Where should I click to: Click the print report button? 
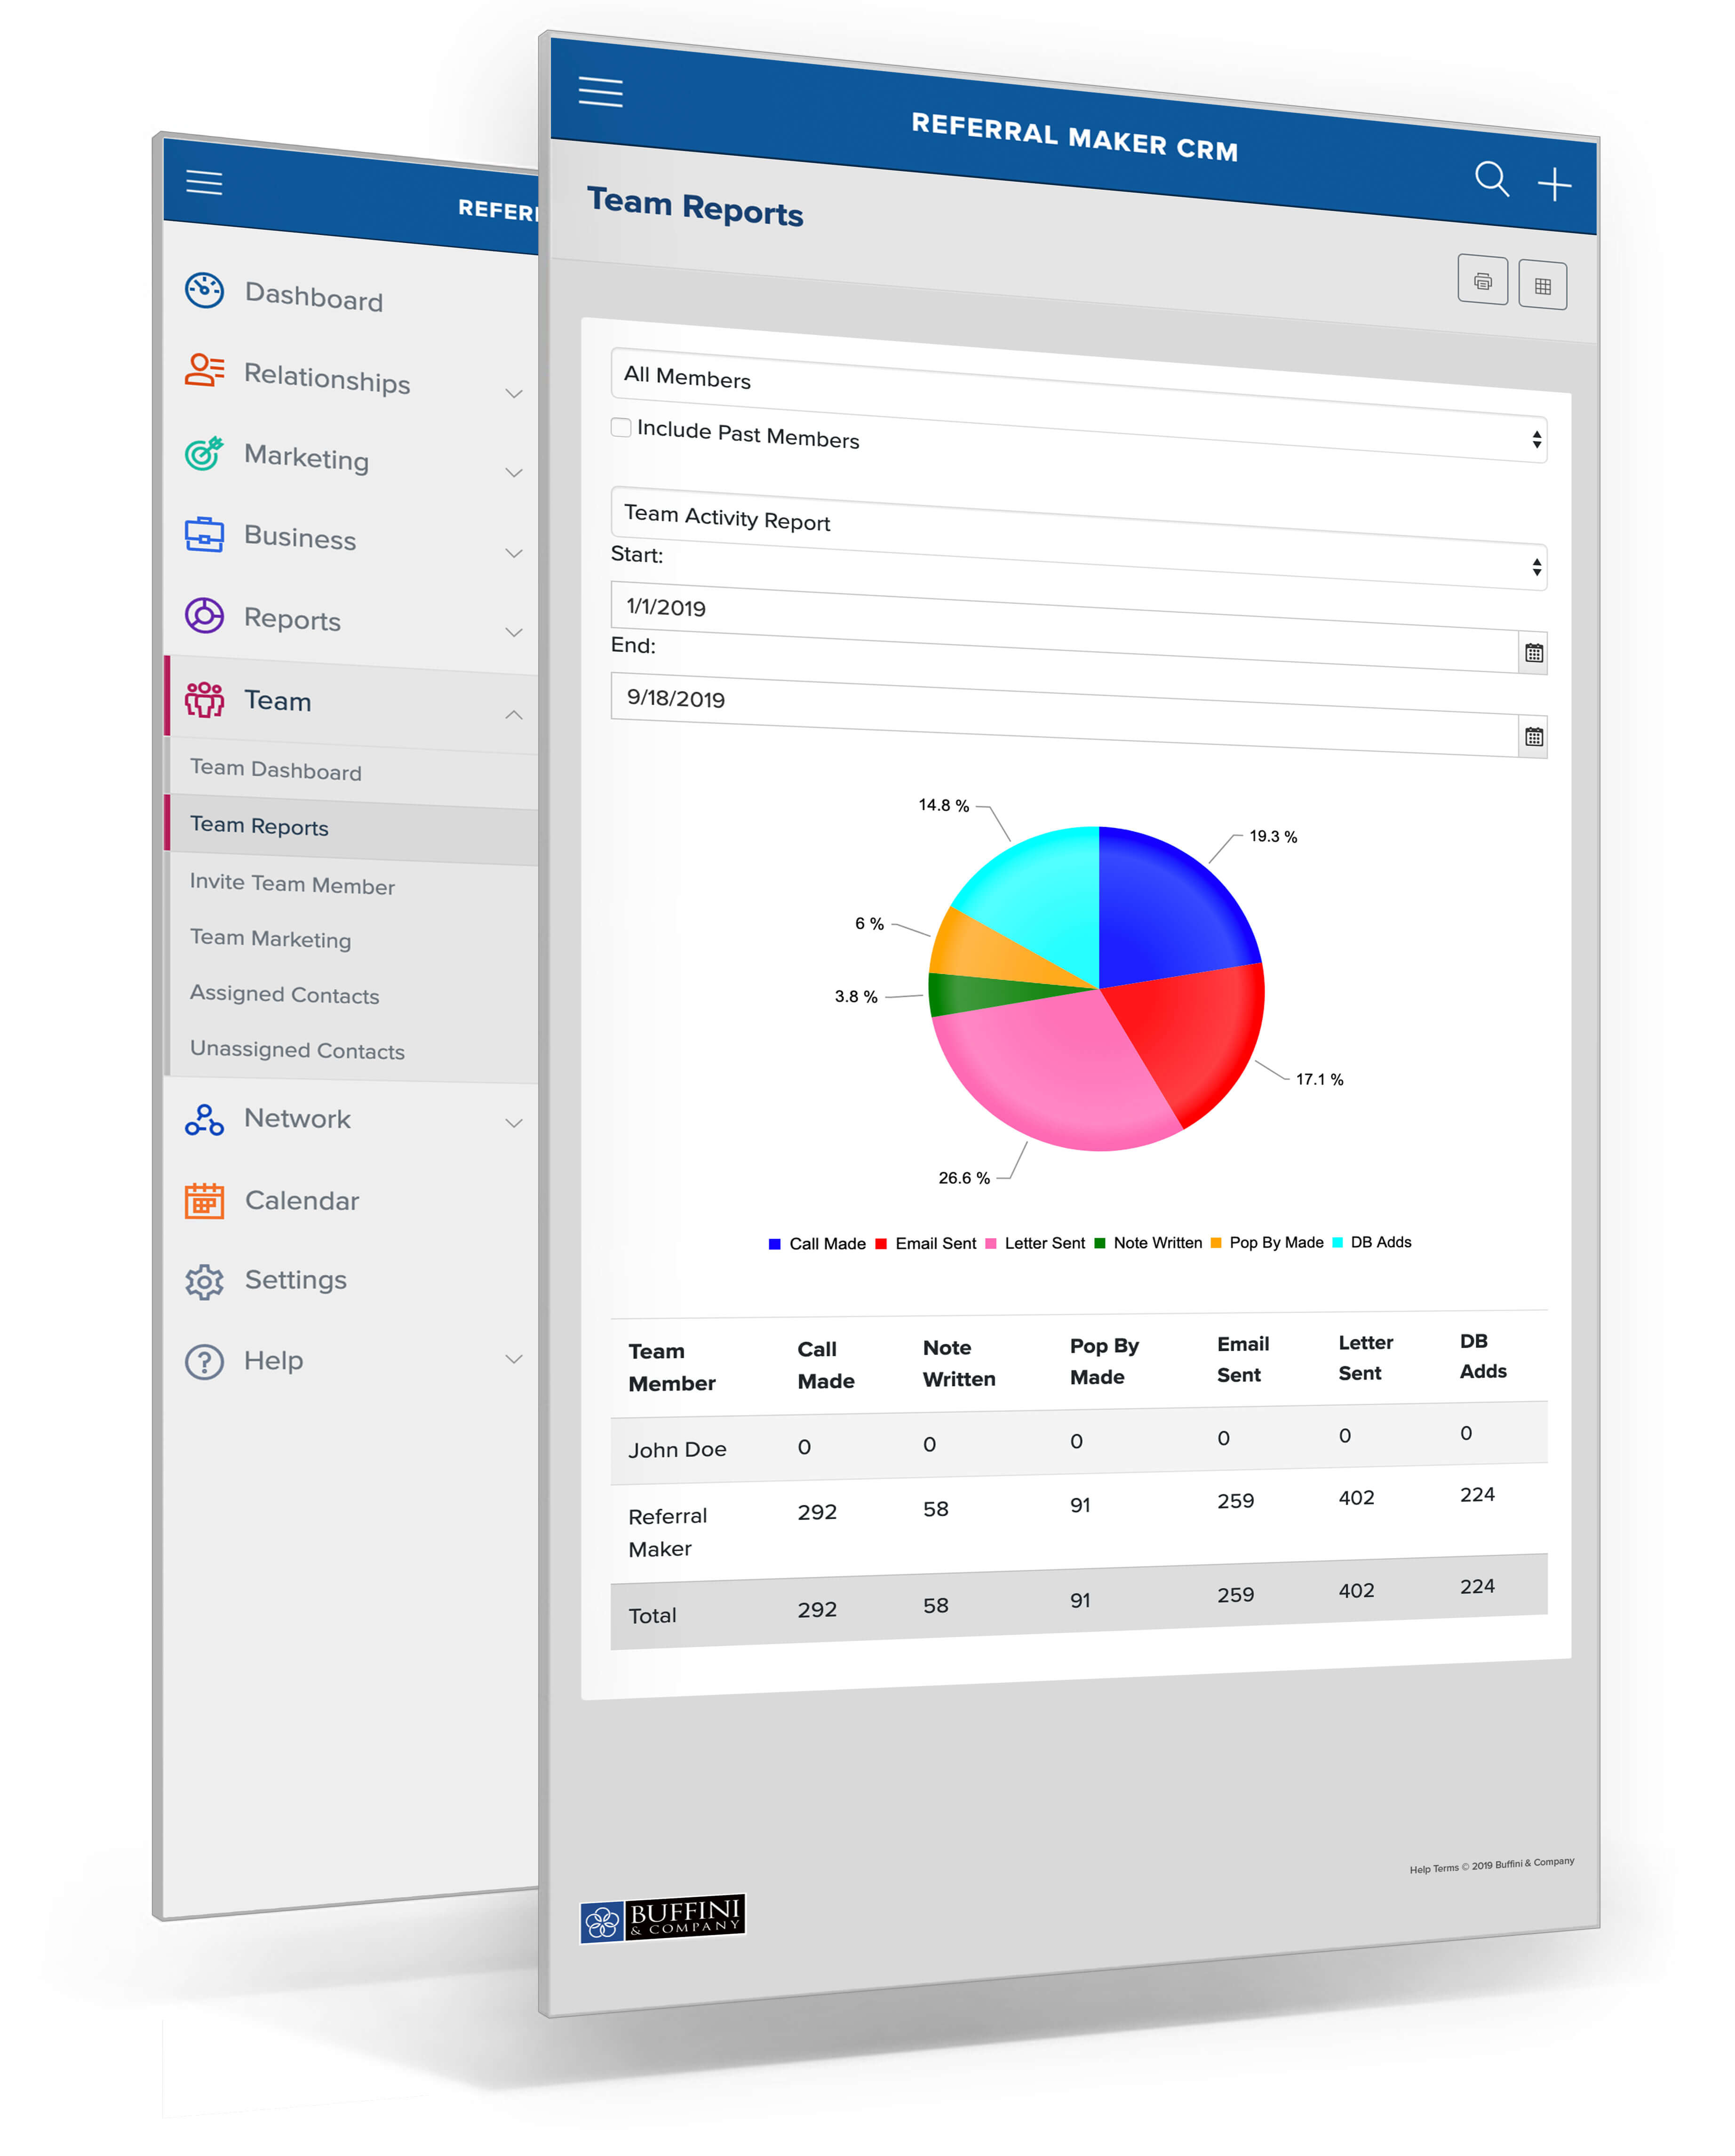point(1482,280)
